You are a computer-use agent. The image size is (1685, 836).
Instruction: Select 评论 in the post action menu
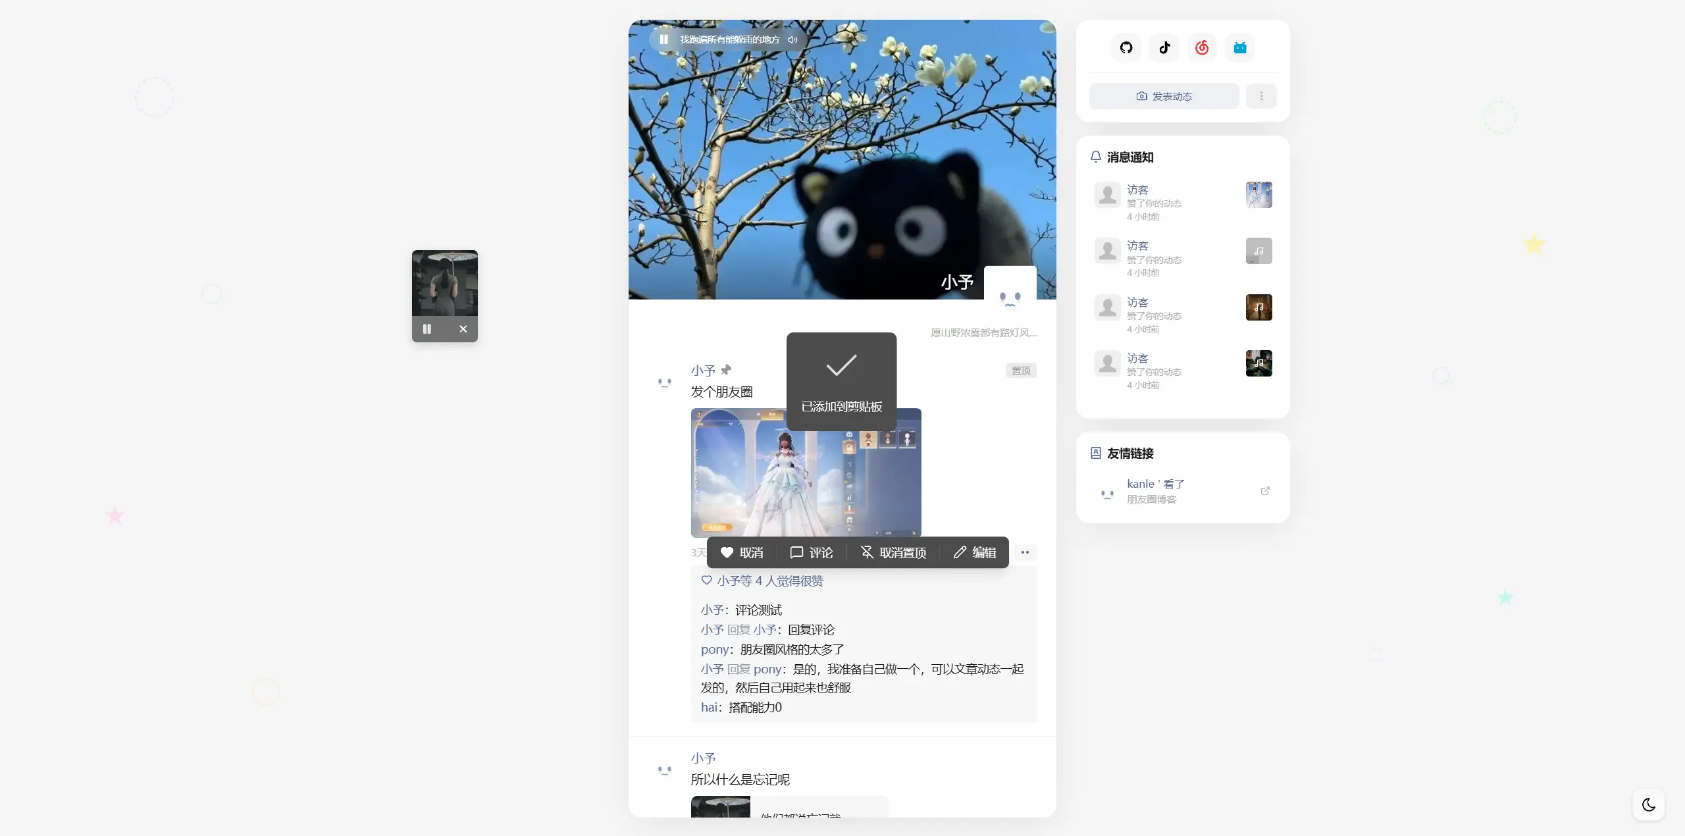click(812, 552)
